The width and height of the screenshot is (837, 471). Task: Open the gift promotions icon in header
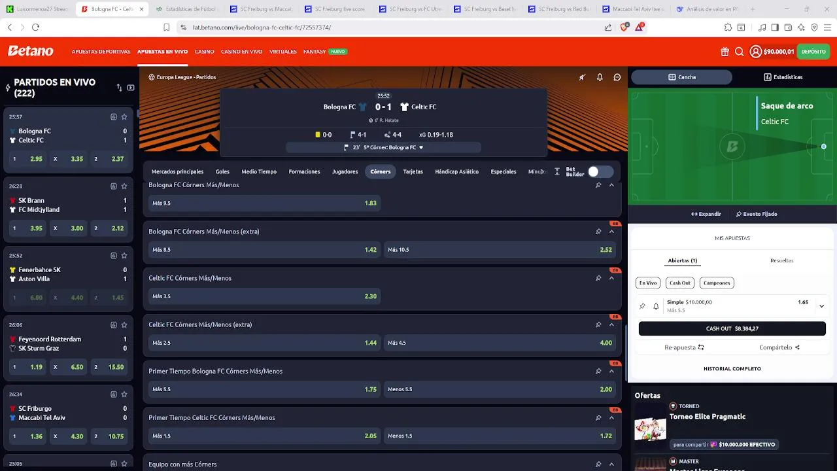pos(725,52)
